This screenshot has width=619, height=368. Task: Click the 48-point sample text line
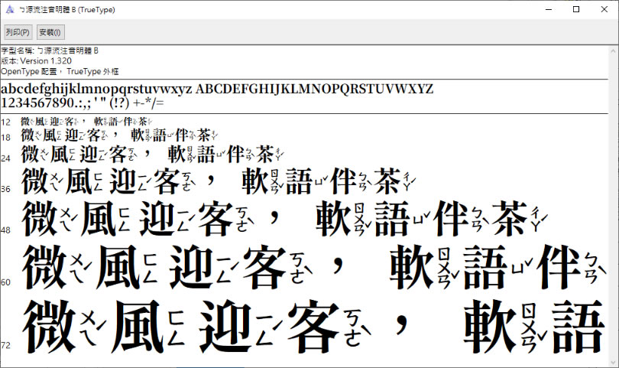[x=284, y=218]
